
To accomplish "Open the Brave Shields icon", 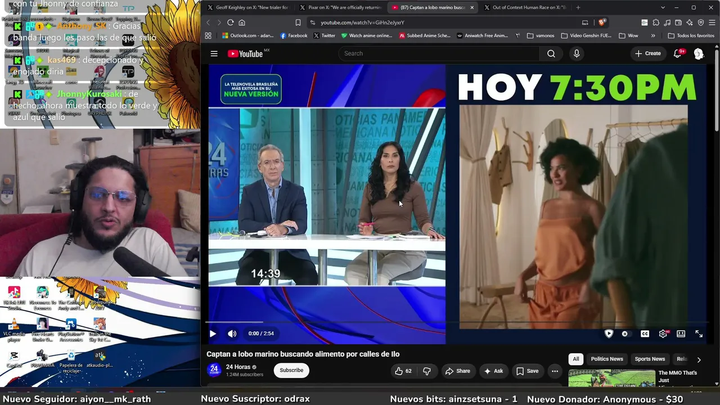I will click(x=601, y=22).
